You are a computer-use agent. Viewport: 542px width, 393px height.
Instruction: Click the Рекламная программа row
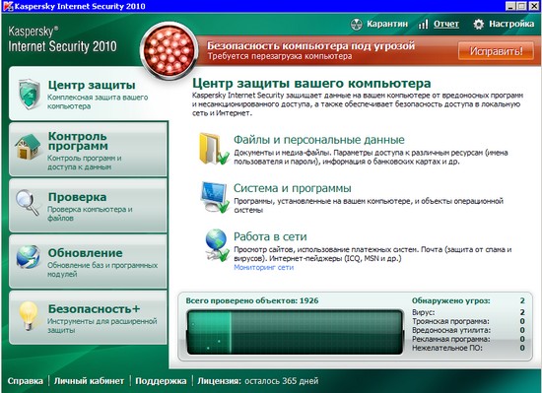pos(468,339)
